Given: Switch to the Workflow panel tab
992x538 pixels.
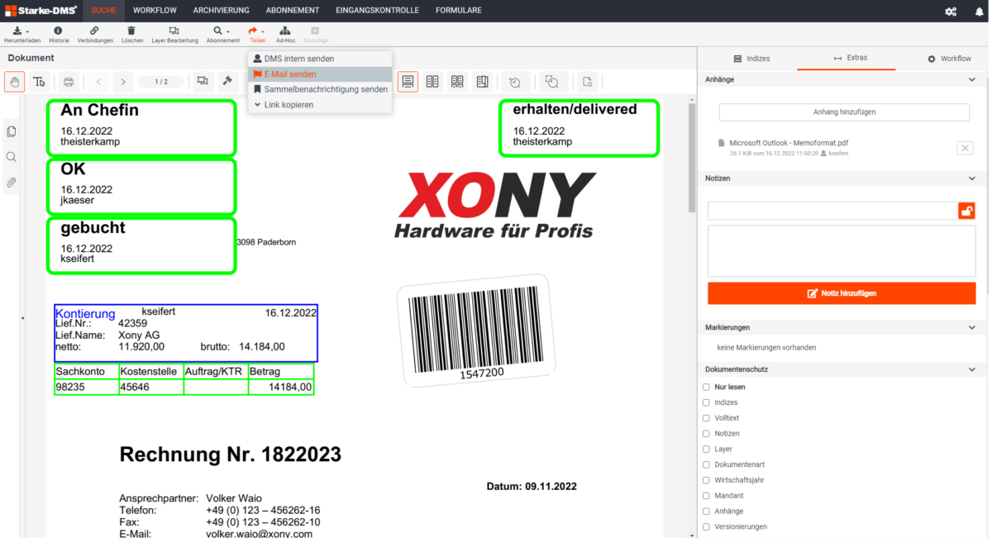Looking at the screenshot, I should [x=949, y=59].
